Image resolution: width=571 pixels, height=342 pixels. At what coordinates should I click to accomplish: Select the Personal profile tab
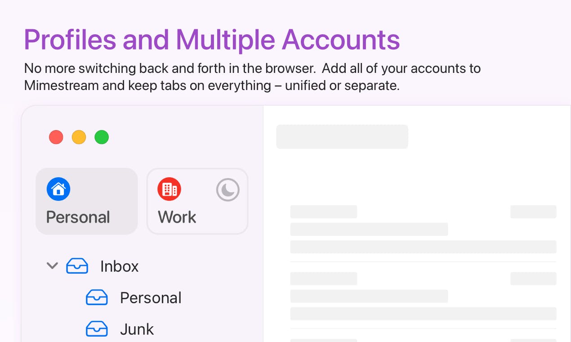coord(87,201)
